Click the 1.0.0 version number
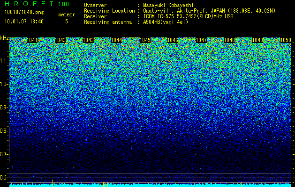Screen dimensions: 295x187 64,4
